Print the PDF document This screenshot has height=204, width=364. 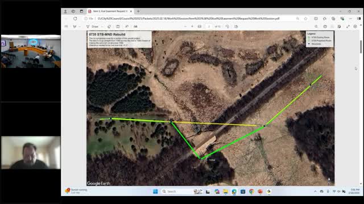tap(325, 27)
